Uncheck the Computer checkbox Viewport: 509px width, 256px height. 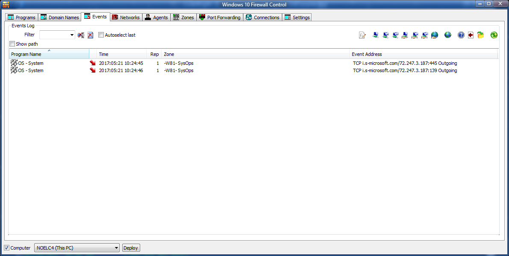[7, 248]
